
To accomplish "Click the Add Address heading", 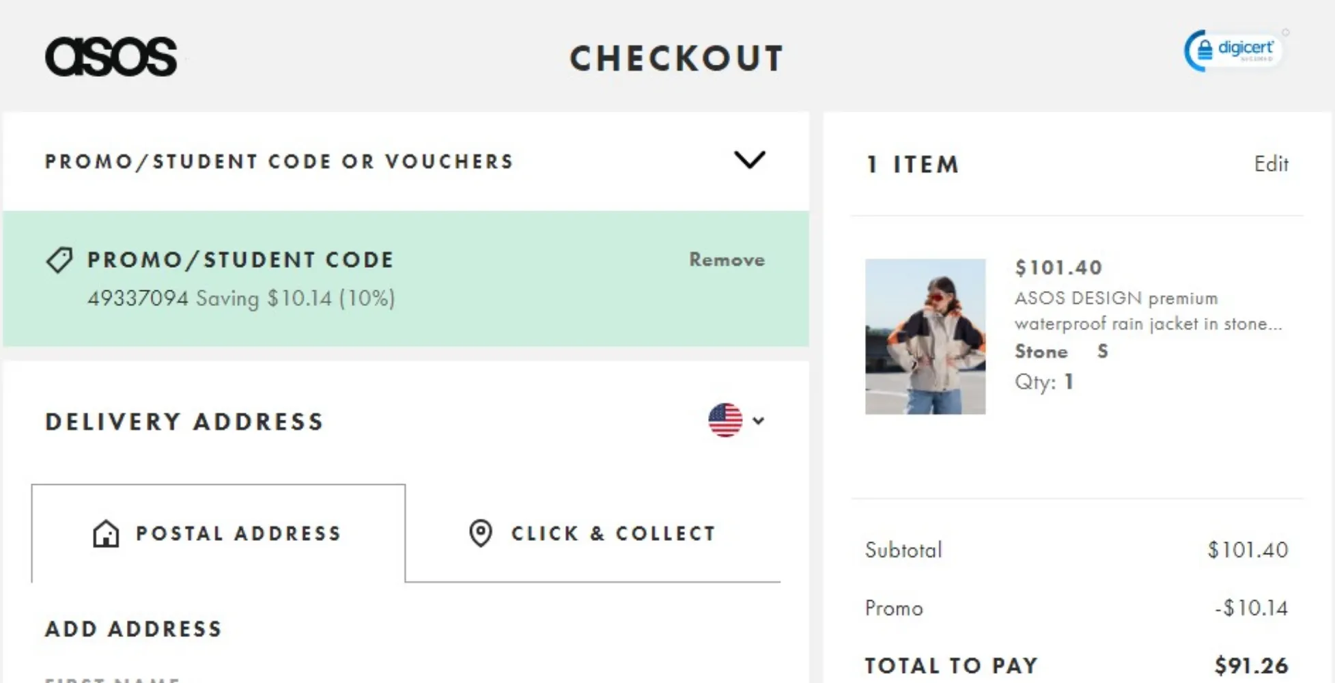I will (134, 629).
